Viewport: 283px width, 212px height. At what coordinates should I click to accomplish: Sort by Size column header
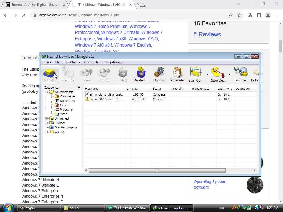click(141, 89)
